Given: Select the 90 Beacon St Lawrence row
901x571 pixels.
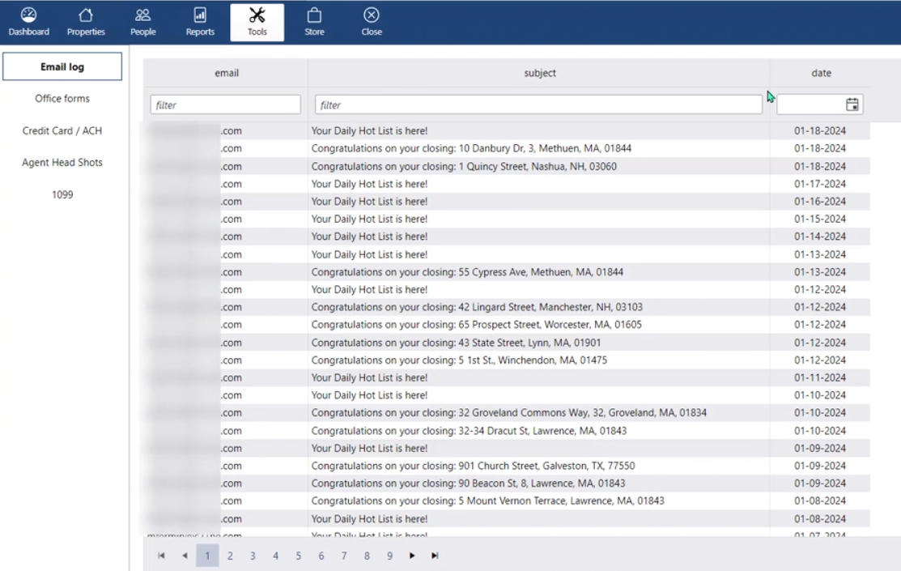Looking at the screenshot, I should 506,483.
